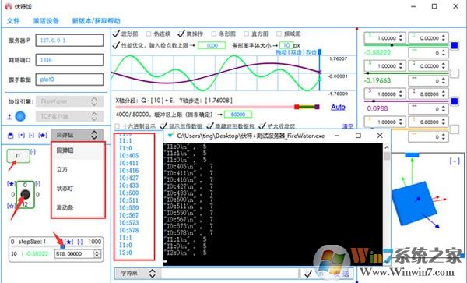
Task: Open the 文件 menu
Action: coord(13,21)
